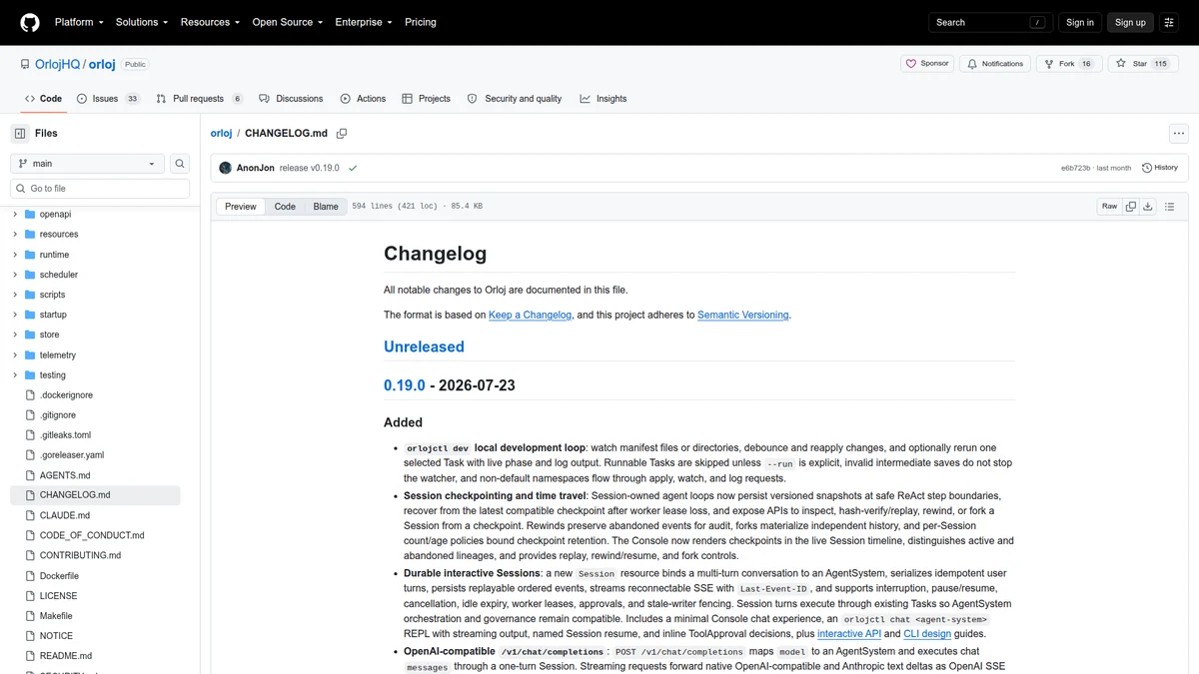Click AnonJon's avatar image
Screen dimensions: 1199x674
coord(226,168)
